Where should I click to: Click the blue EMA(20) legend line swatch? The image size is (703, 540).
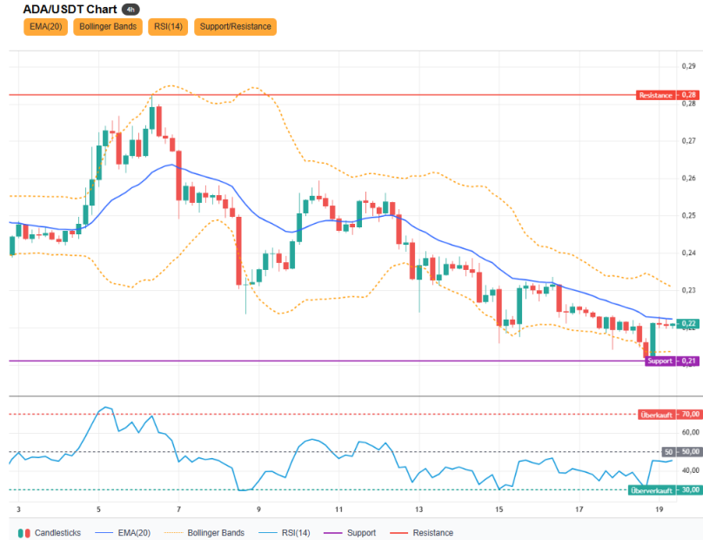point(104,533)
